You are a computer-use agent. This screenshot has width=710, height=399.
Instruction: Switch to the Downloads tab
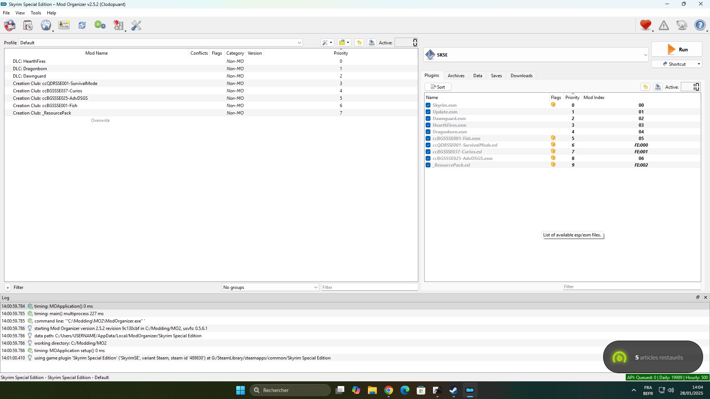coord(521,75)
